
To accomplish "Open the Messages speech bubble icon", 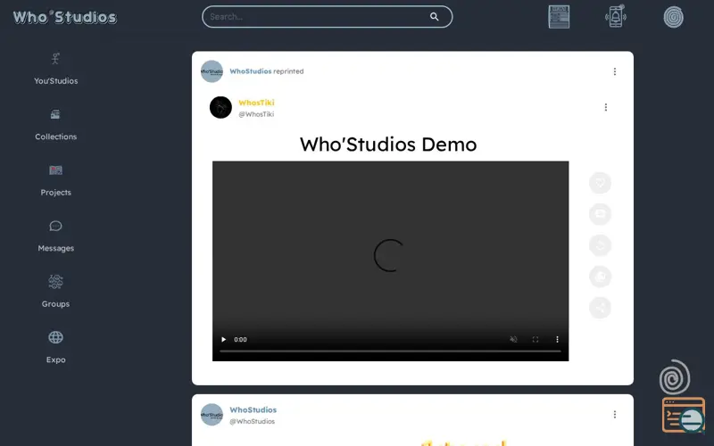I will (55, 226).
